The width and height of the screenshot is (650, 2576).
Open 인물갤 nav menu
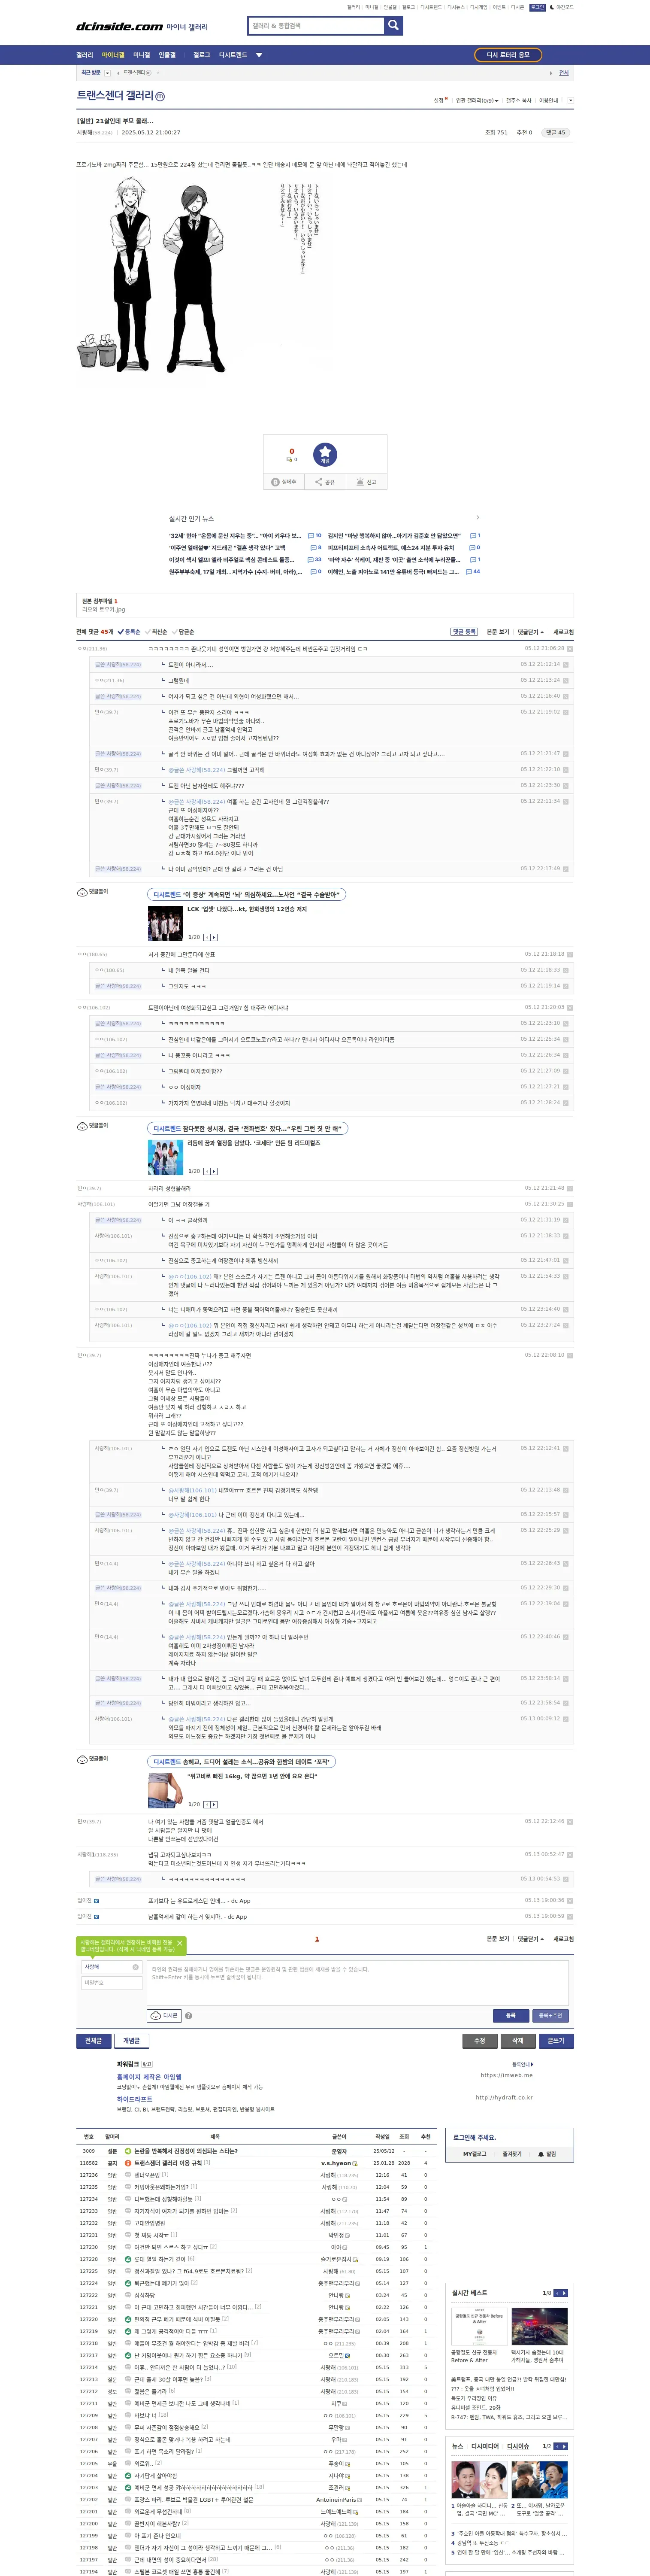tap(167, 55)
